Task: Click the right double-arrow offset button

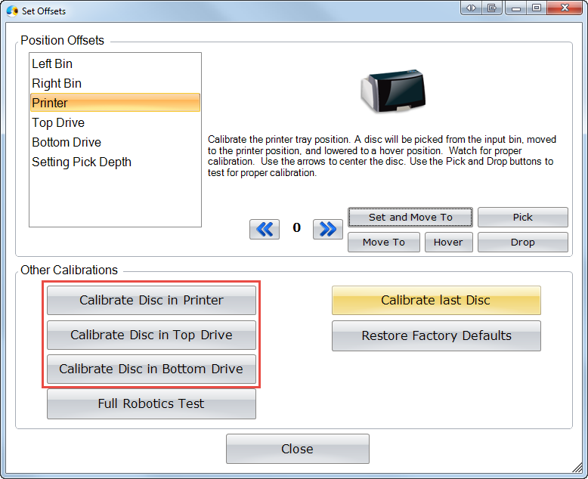Action: click(328, 229)
